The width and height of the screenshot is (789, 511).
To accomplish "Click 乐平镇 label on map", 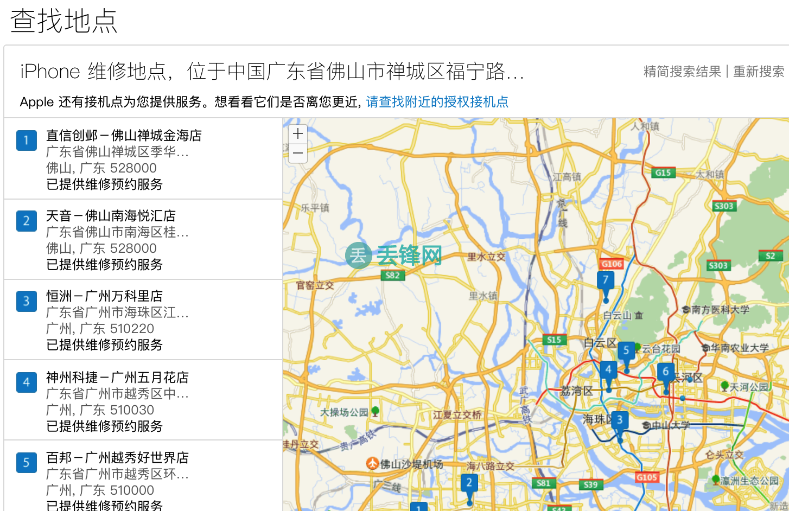I will tap(315, 208).
